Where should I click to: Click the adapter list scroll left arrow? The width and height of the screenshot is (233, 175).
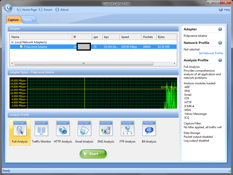click(x=12, y=64)
